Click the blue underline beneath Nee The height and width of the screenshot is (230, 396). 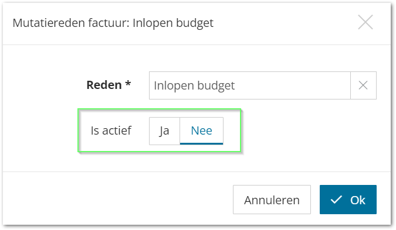tap(201, 143)
